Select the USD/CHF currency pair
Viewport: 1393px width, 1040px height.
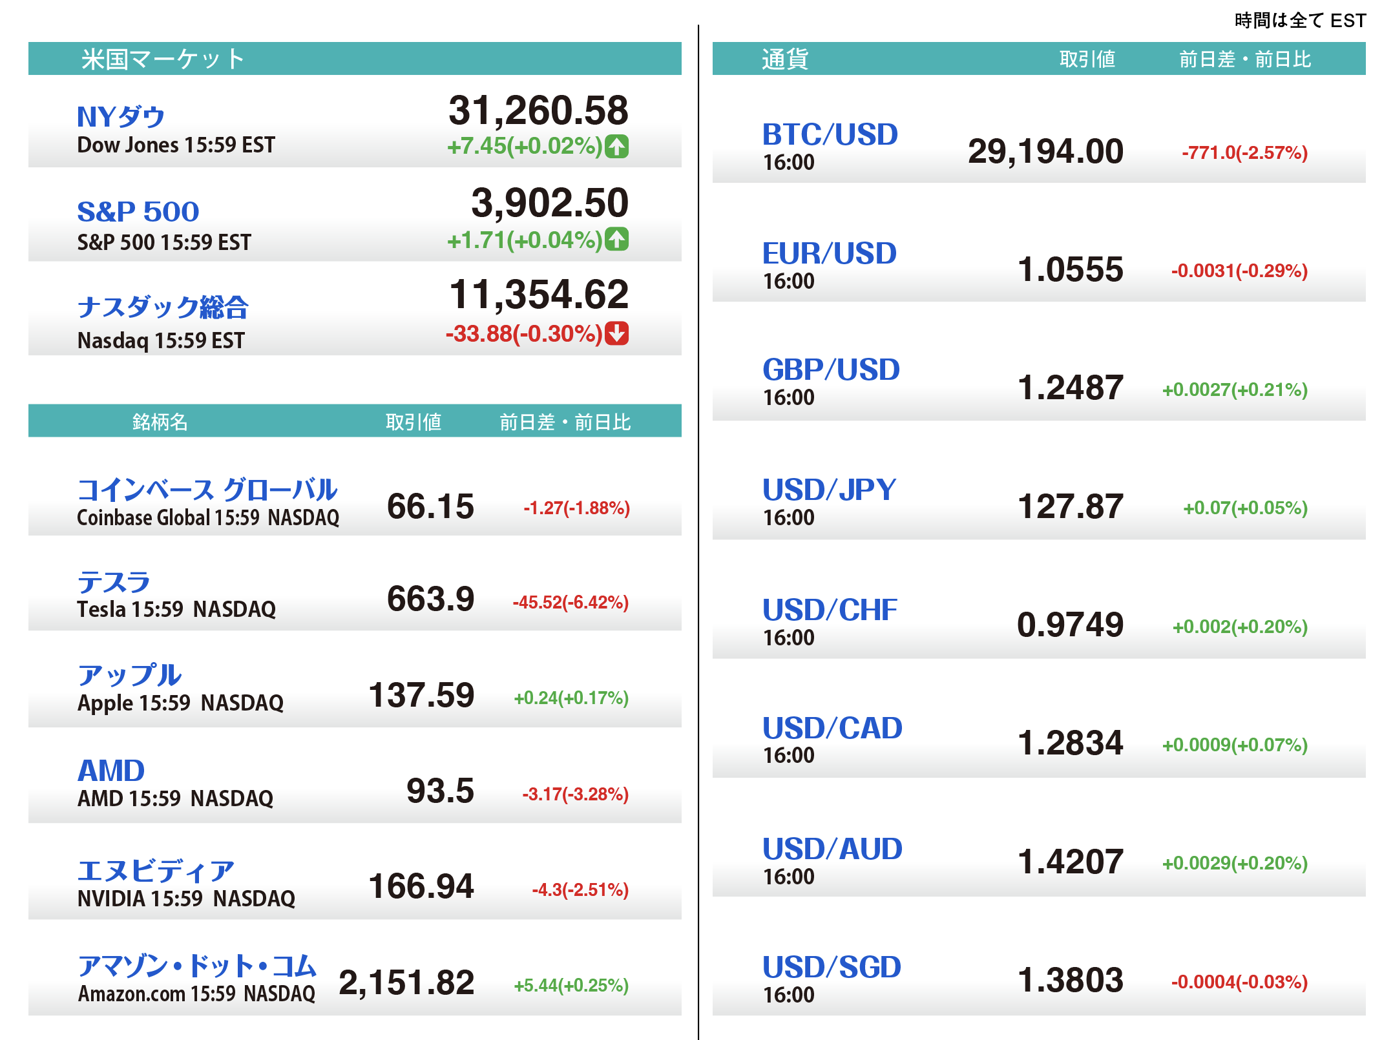[830, 610]
